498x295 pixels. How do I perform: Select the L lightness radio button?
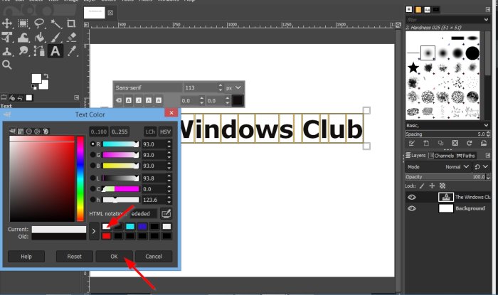tap(92, 178)
